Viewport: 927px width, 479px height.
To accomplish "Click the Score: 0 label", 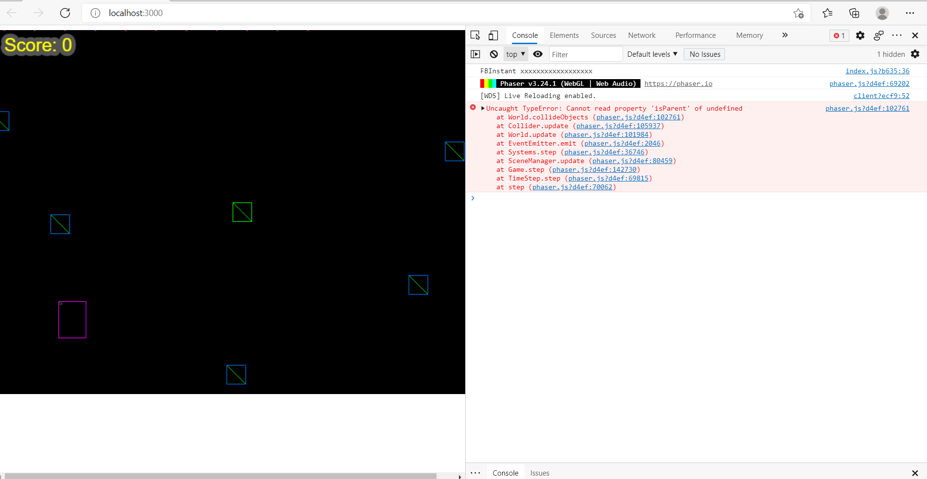I will click(x=38, y=45).
